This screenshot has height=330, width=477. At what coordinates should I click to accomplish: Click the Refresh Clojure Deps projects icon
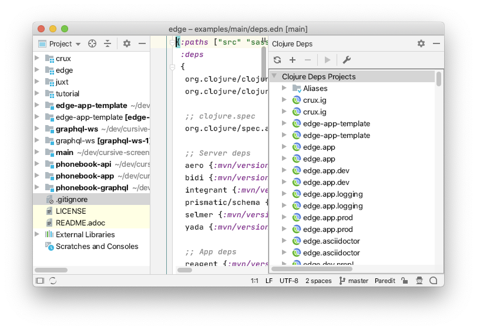[277, 60]
